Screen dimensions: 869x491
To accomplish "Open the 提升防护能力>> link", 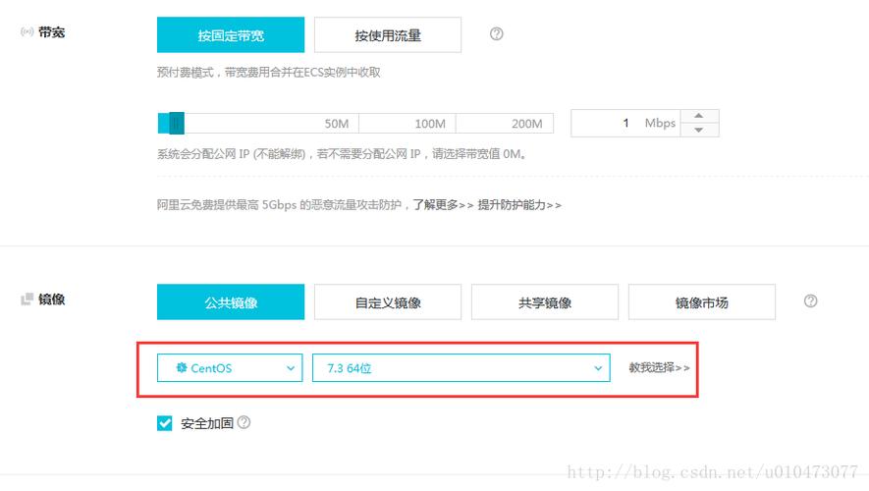I will (x=519, y=205).
